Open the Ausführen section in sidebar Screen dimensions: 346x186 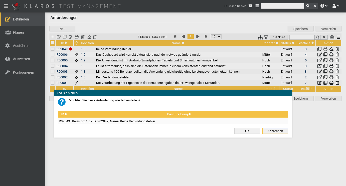click(x=22, y=46)
